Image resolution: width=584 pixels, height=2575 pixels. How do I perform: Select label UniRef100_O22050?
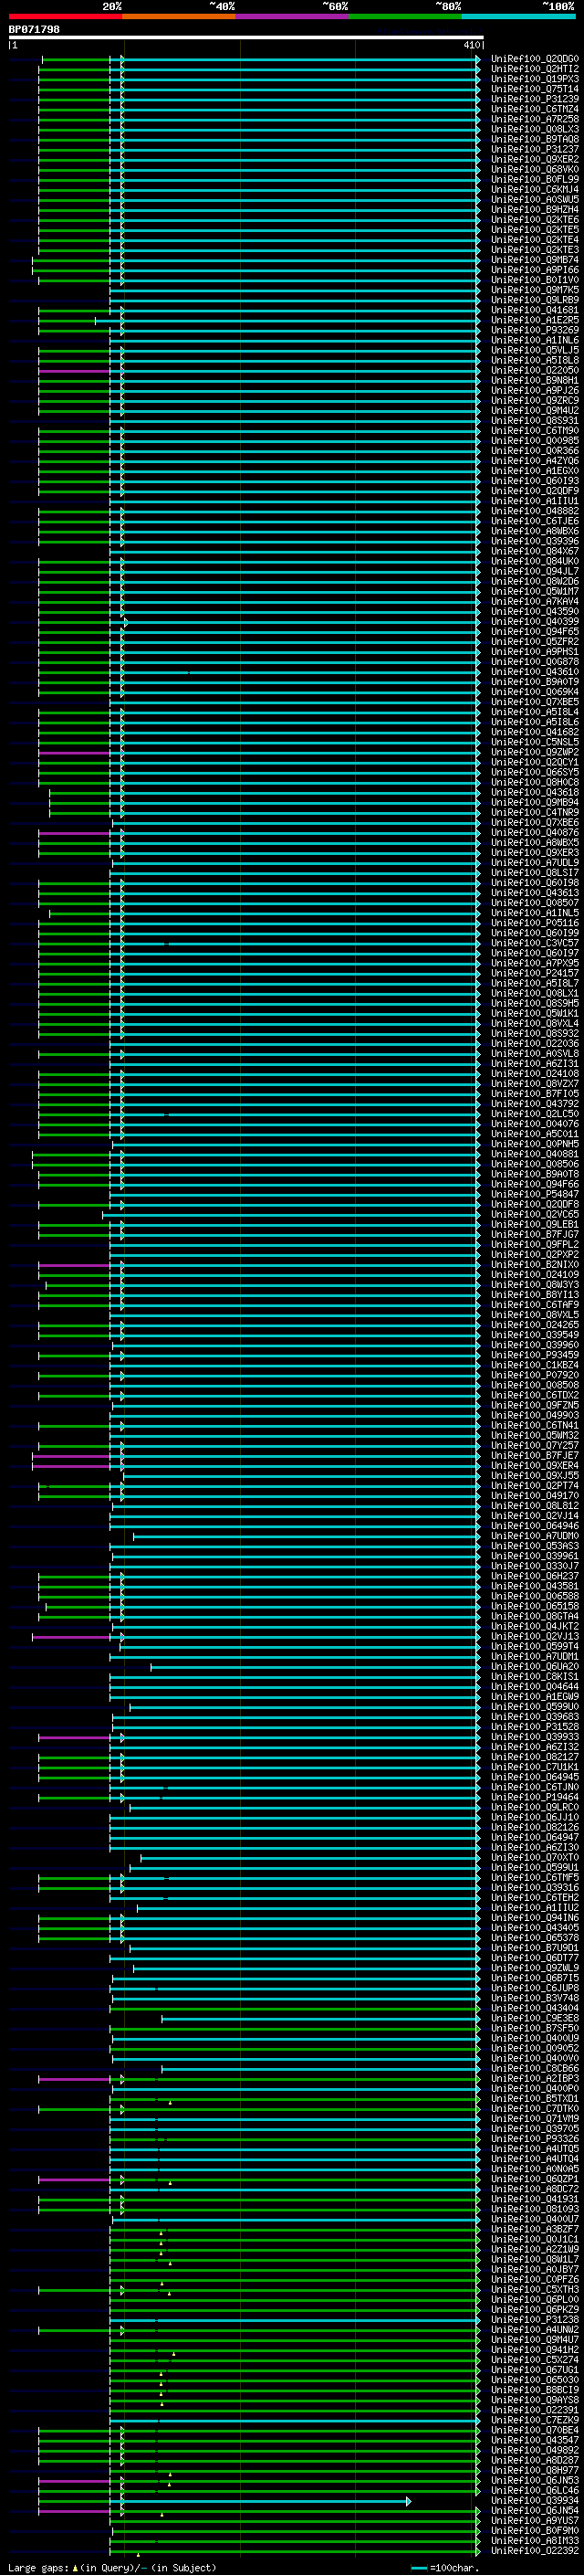(535, 370)
